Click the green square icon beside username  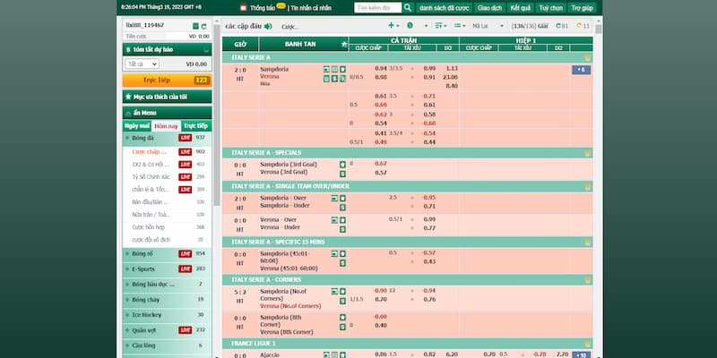pos(195,26)
